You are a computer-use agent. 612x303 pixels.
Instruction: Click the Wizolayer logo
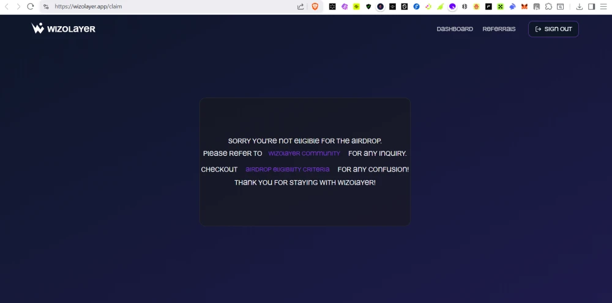pyautogui.click(x=64, y=29)
